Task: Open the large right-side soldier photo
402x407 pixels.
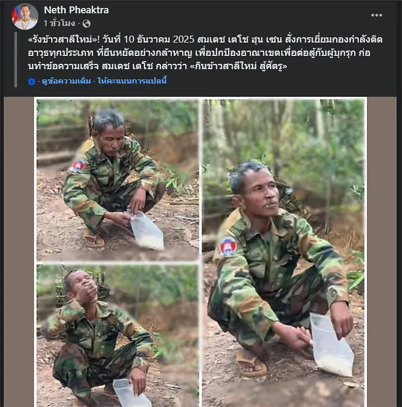Action: [x=283, y=252]
